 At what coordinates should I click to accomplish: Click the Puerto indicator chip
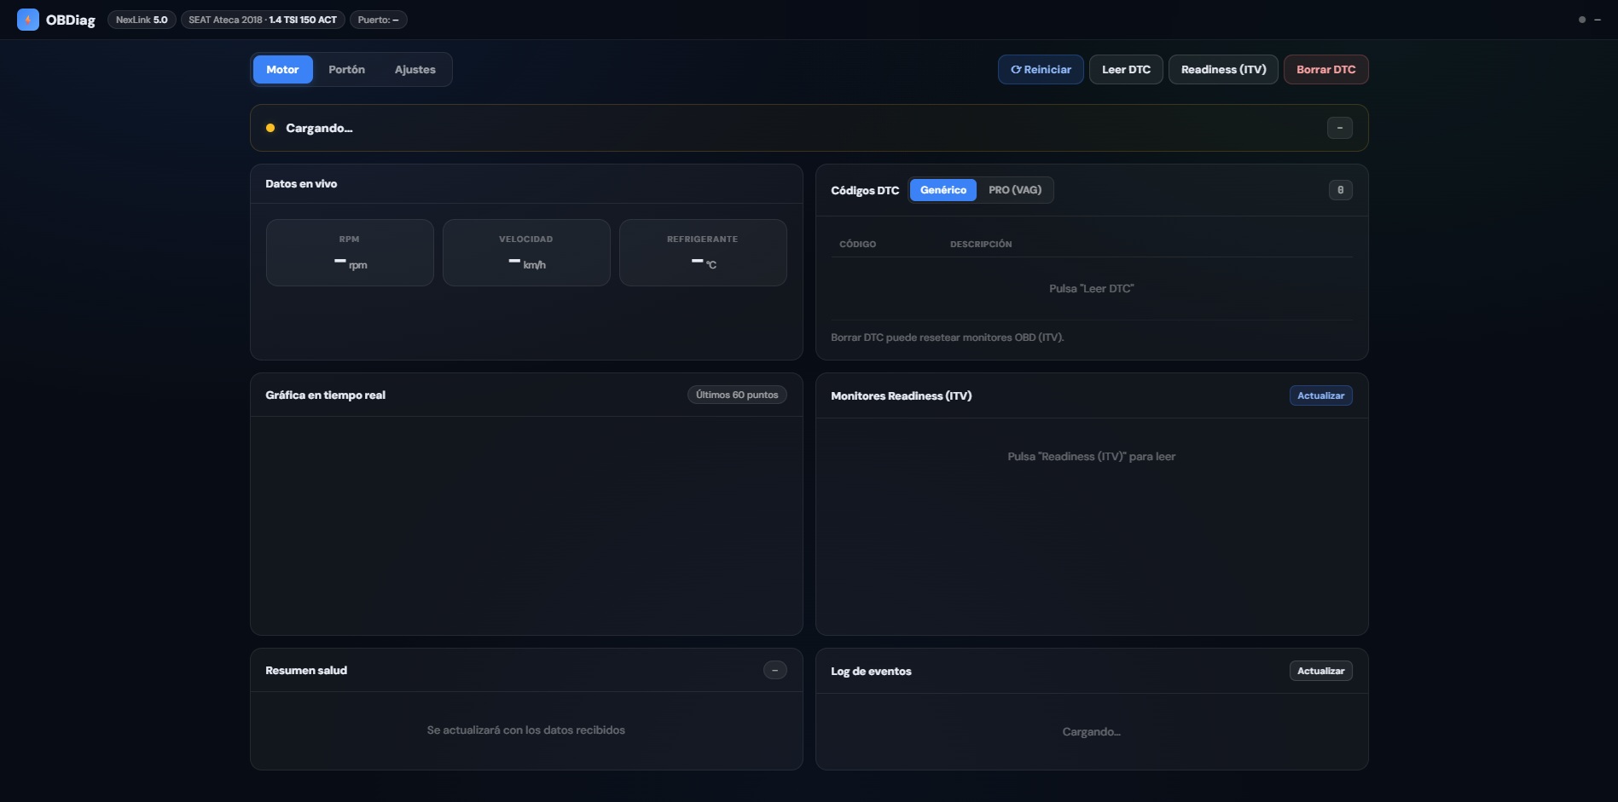tap(378, 20)
